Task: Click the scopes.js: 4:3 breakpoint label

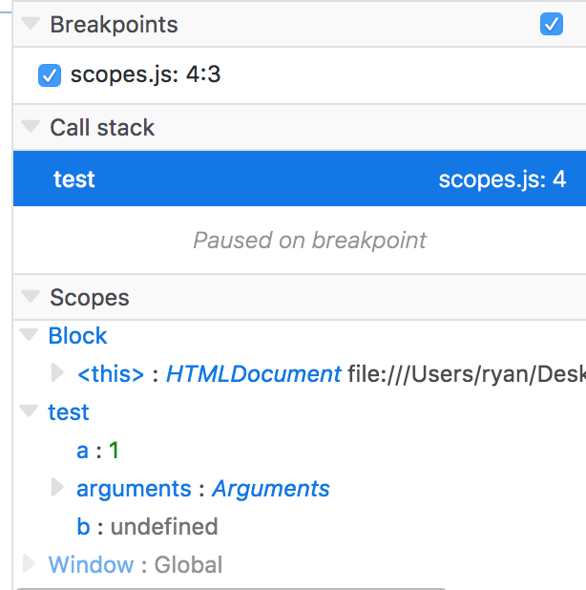Action: pyautogui.click(x=145, y=74)
